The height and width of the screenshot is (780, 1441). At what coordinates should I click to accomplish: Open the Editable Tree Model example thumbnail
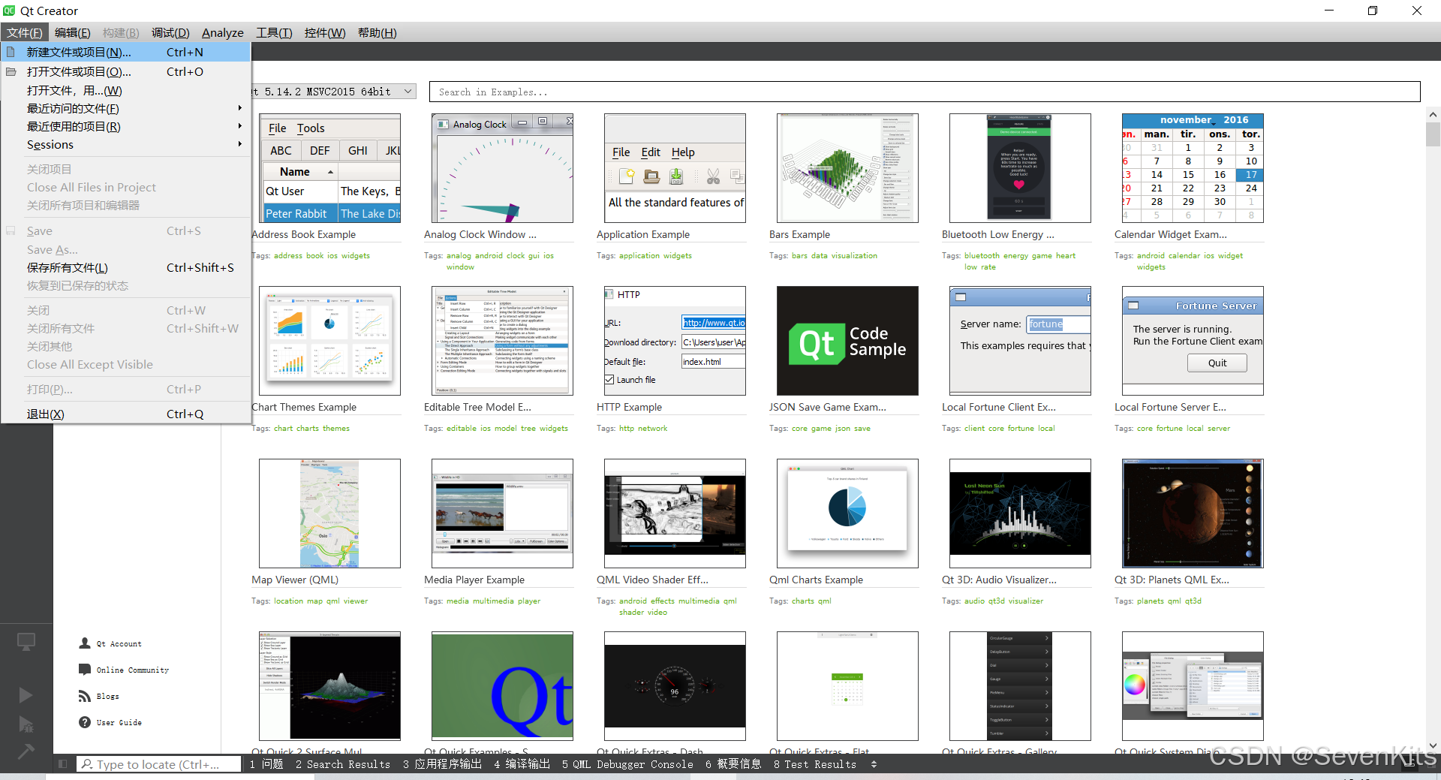[502, 341]
